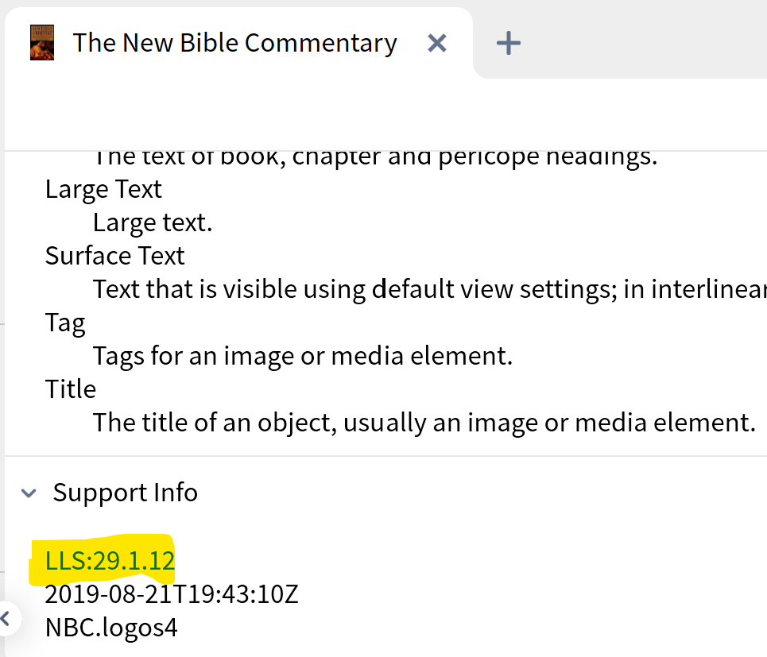The height and width of the screenshot is (657, 767).
Task: Click the Title field heading
Action: click(70, 389)
